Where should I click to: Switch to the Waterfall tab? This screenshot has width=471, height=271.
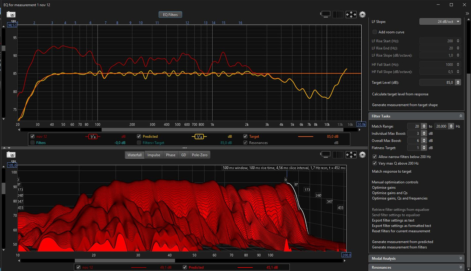pos(134,155)
